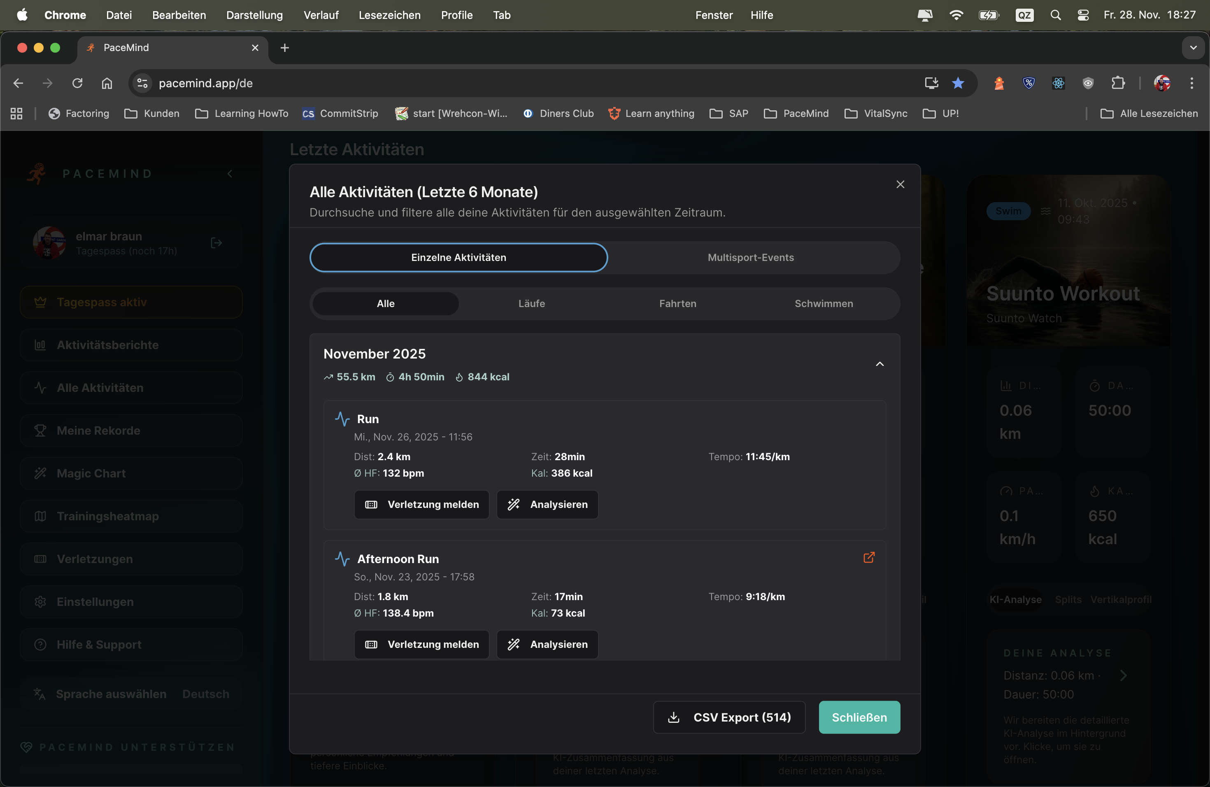Image resolution: width=1210 pixels, height=787 pixels.
Task: Switch to Multisport-Events toggle
Action: (750, 257)
